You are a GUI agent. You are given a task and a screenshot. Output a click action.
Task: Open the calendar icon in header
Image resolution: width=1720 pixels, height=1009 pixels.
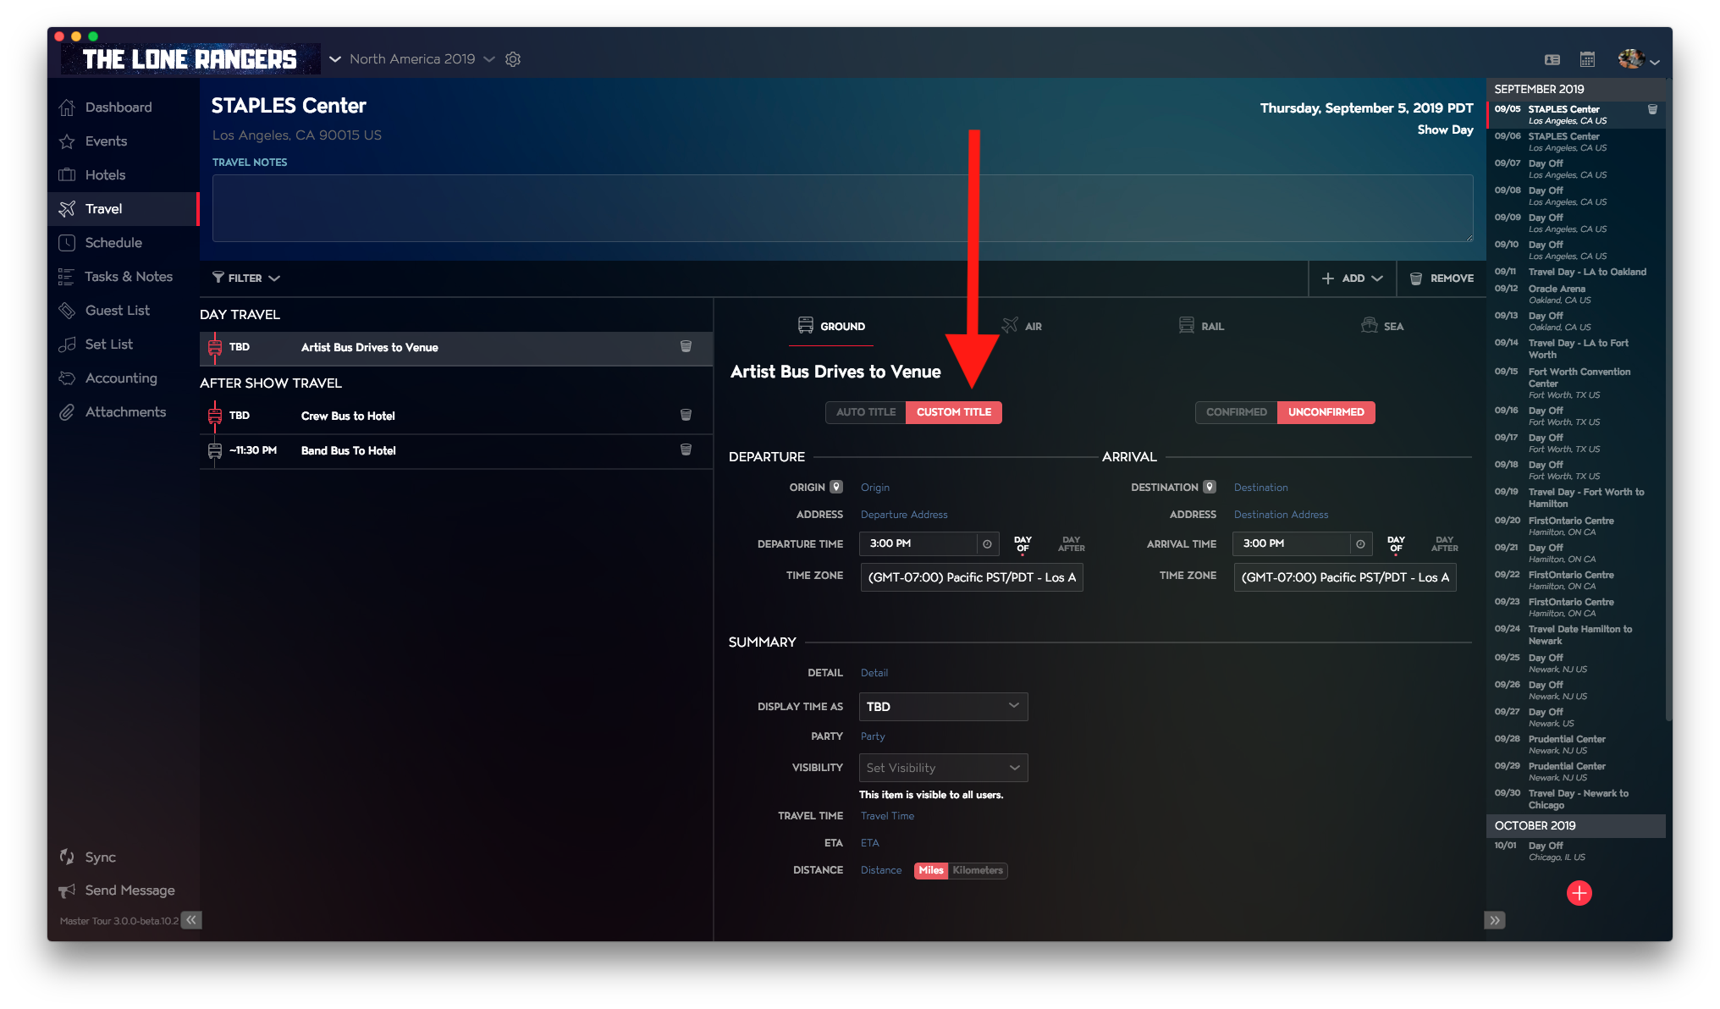tap(1588, 59)
